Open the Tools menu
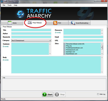 (x=9, y=5)
